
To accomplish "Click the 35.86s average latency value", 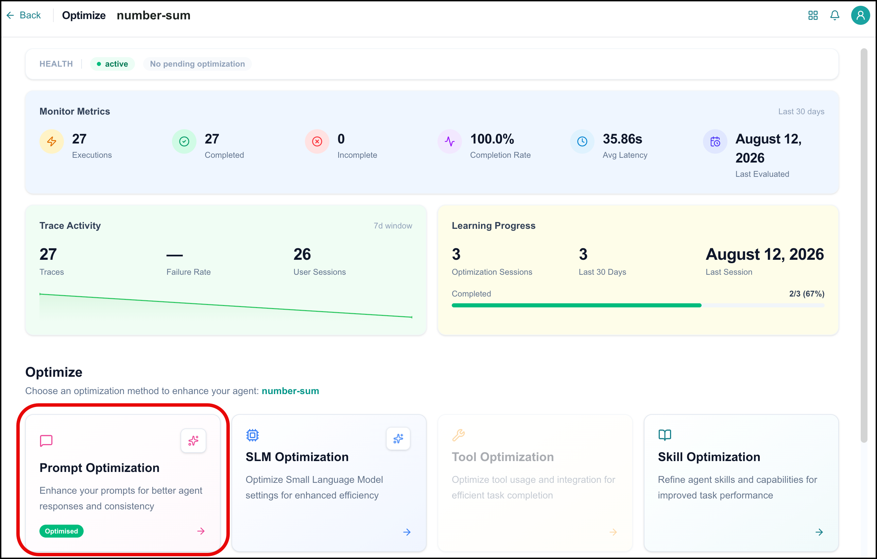I will point(622,139).
